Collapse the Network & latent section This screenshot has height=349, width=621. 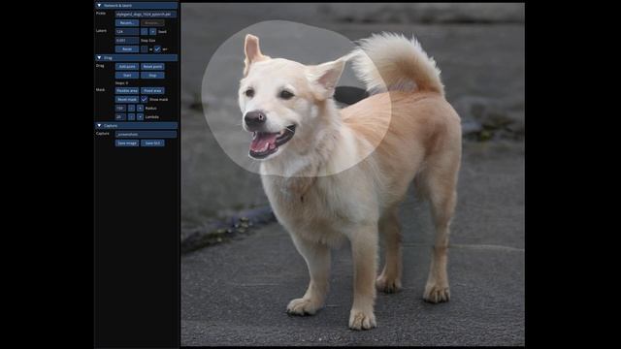pyautogui.click(x=99, y=6)
